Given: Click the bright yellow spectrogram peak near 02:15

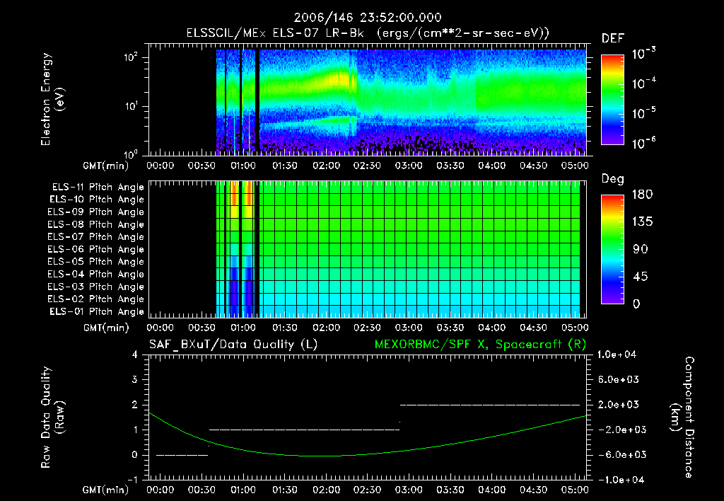Looking at the screenshot, I should tap(343, 79).
